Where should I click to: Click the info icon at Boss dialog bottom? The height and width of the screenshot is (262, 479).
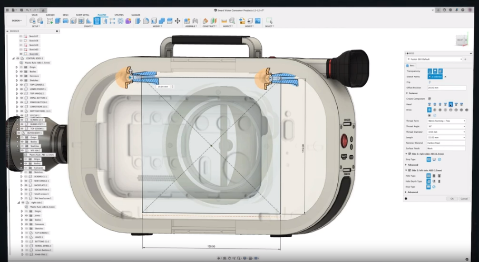(406, 198)
